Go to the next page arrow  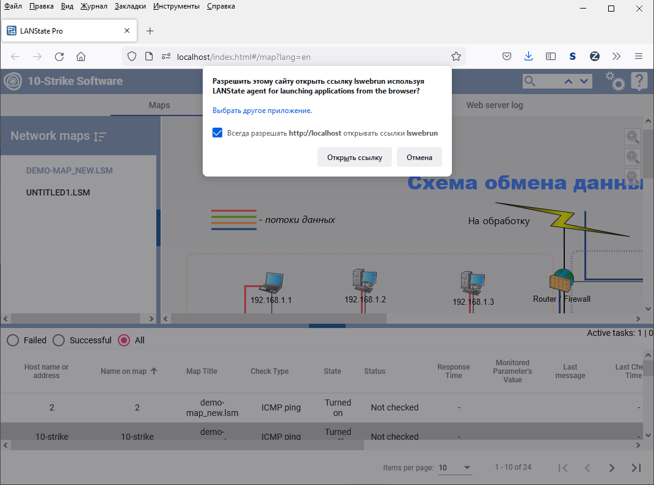click(x=611, y=468)
